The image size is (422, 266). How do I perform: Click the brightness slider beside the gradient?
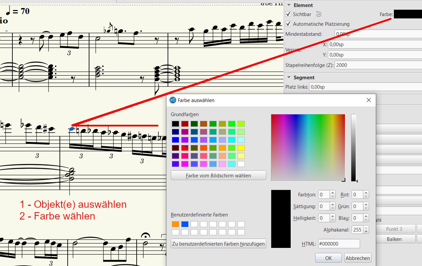coord(353,148)
